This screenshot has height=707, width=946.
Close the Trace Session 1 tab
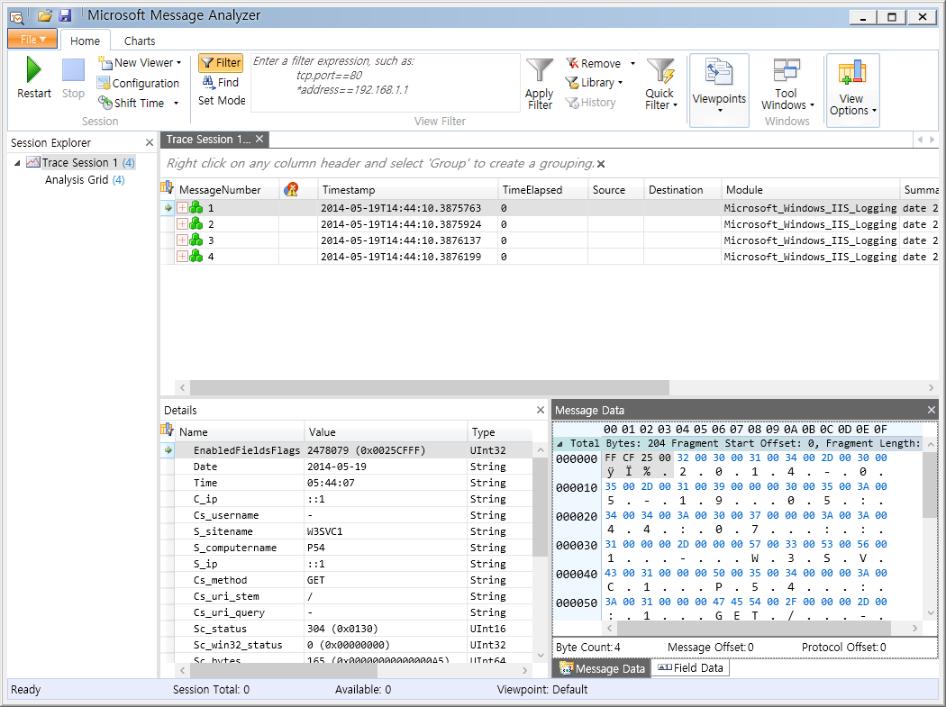tap(259, 140)
